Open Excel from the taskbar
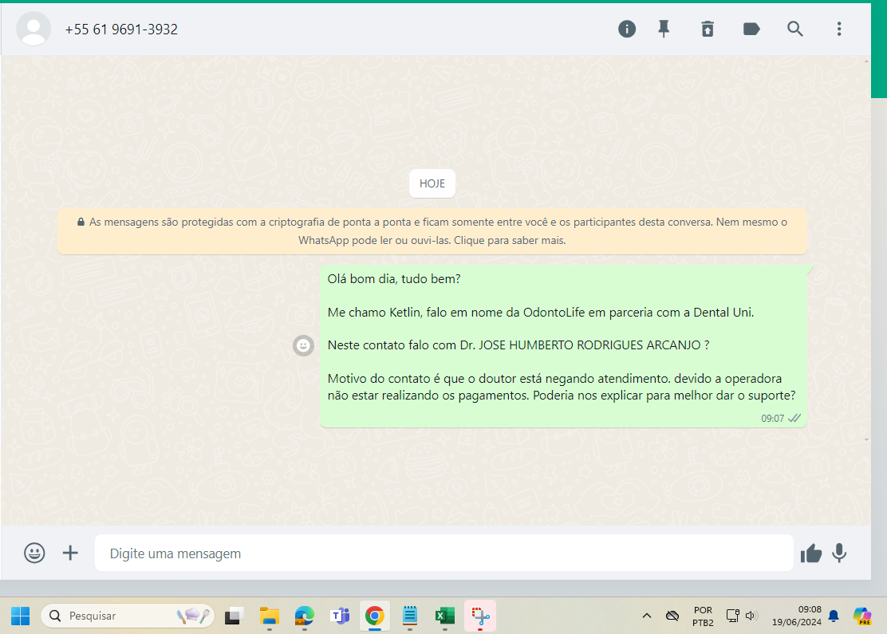 click(444, 616)
